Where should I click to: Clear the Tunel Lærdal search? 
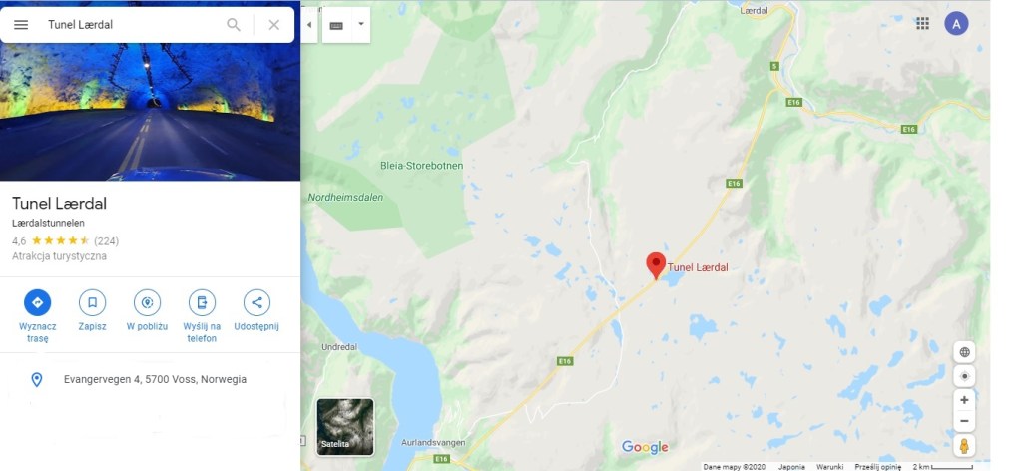coord(274,25)
